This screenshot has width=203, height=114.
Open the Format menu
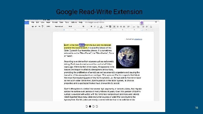pos(55,22)
